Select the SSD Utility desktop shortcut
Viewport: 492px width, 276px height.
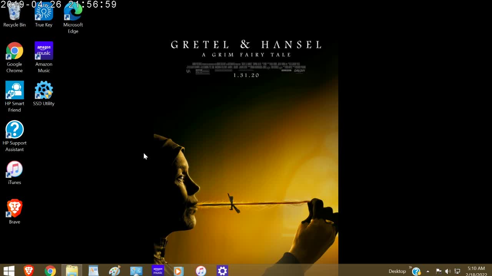point(44,94)
